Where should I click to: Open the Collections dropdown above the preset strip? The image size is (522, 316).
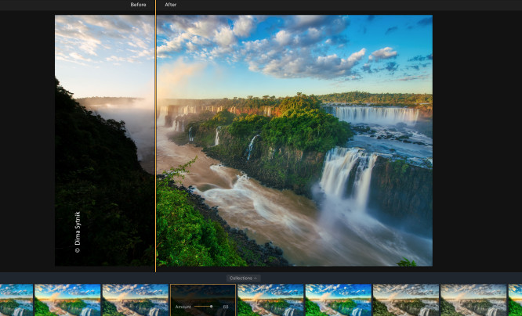pyautogui.click(x=243, y=278)
